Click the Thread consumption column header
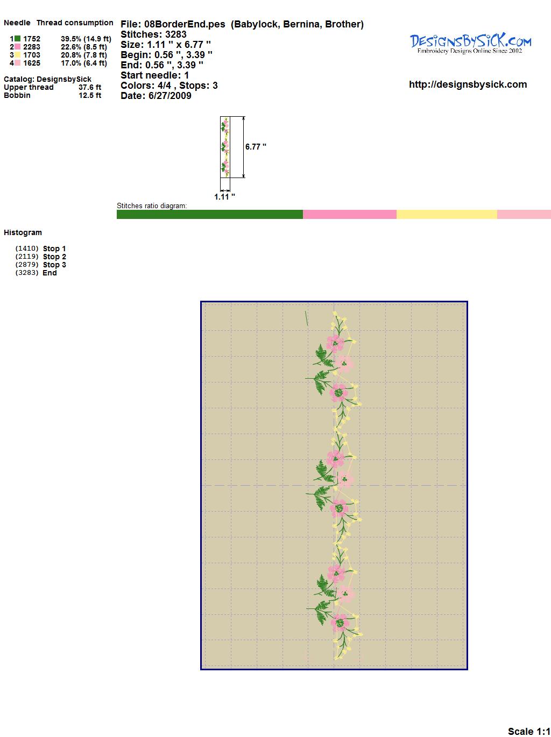The image size is (551, 737). click(x=75, y=23)
